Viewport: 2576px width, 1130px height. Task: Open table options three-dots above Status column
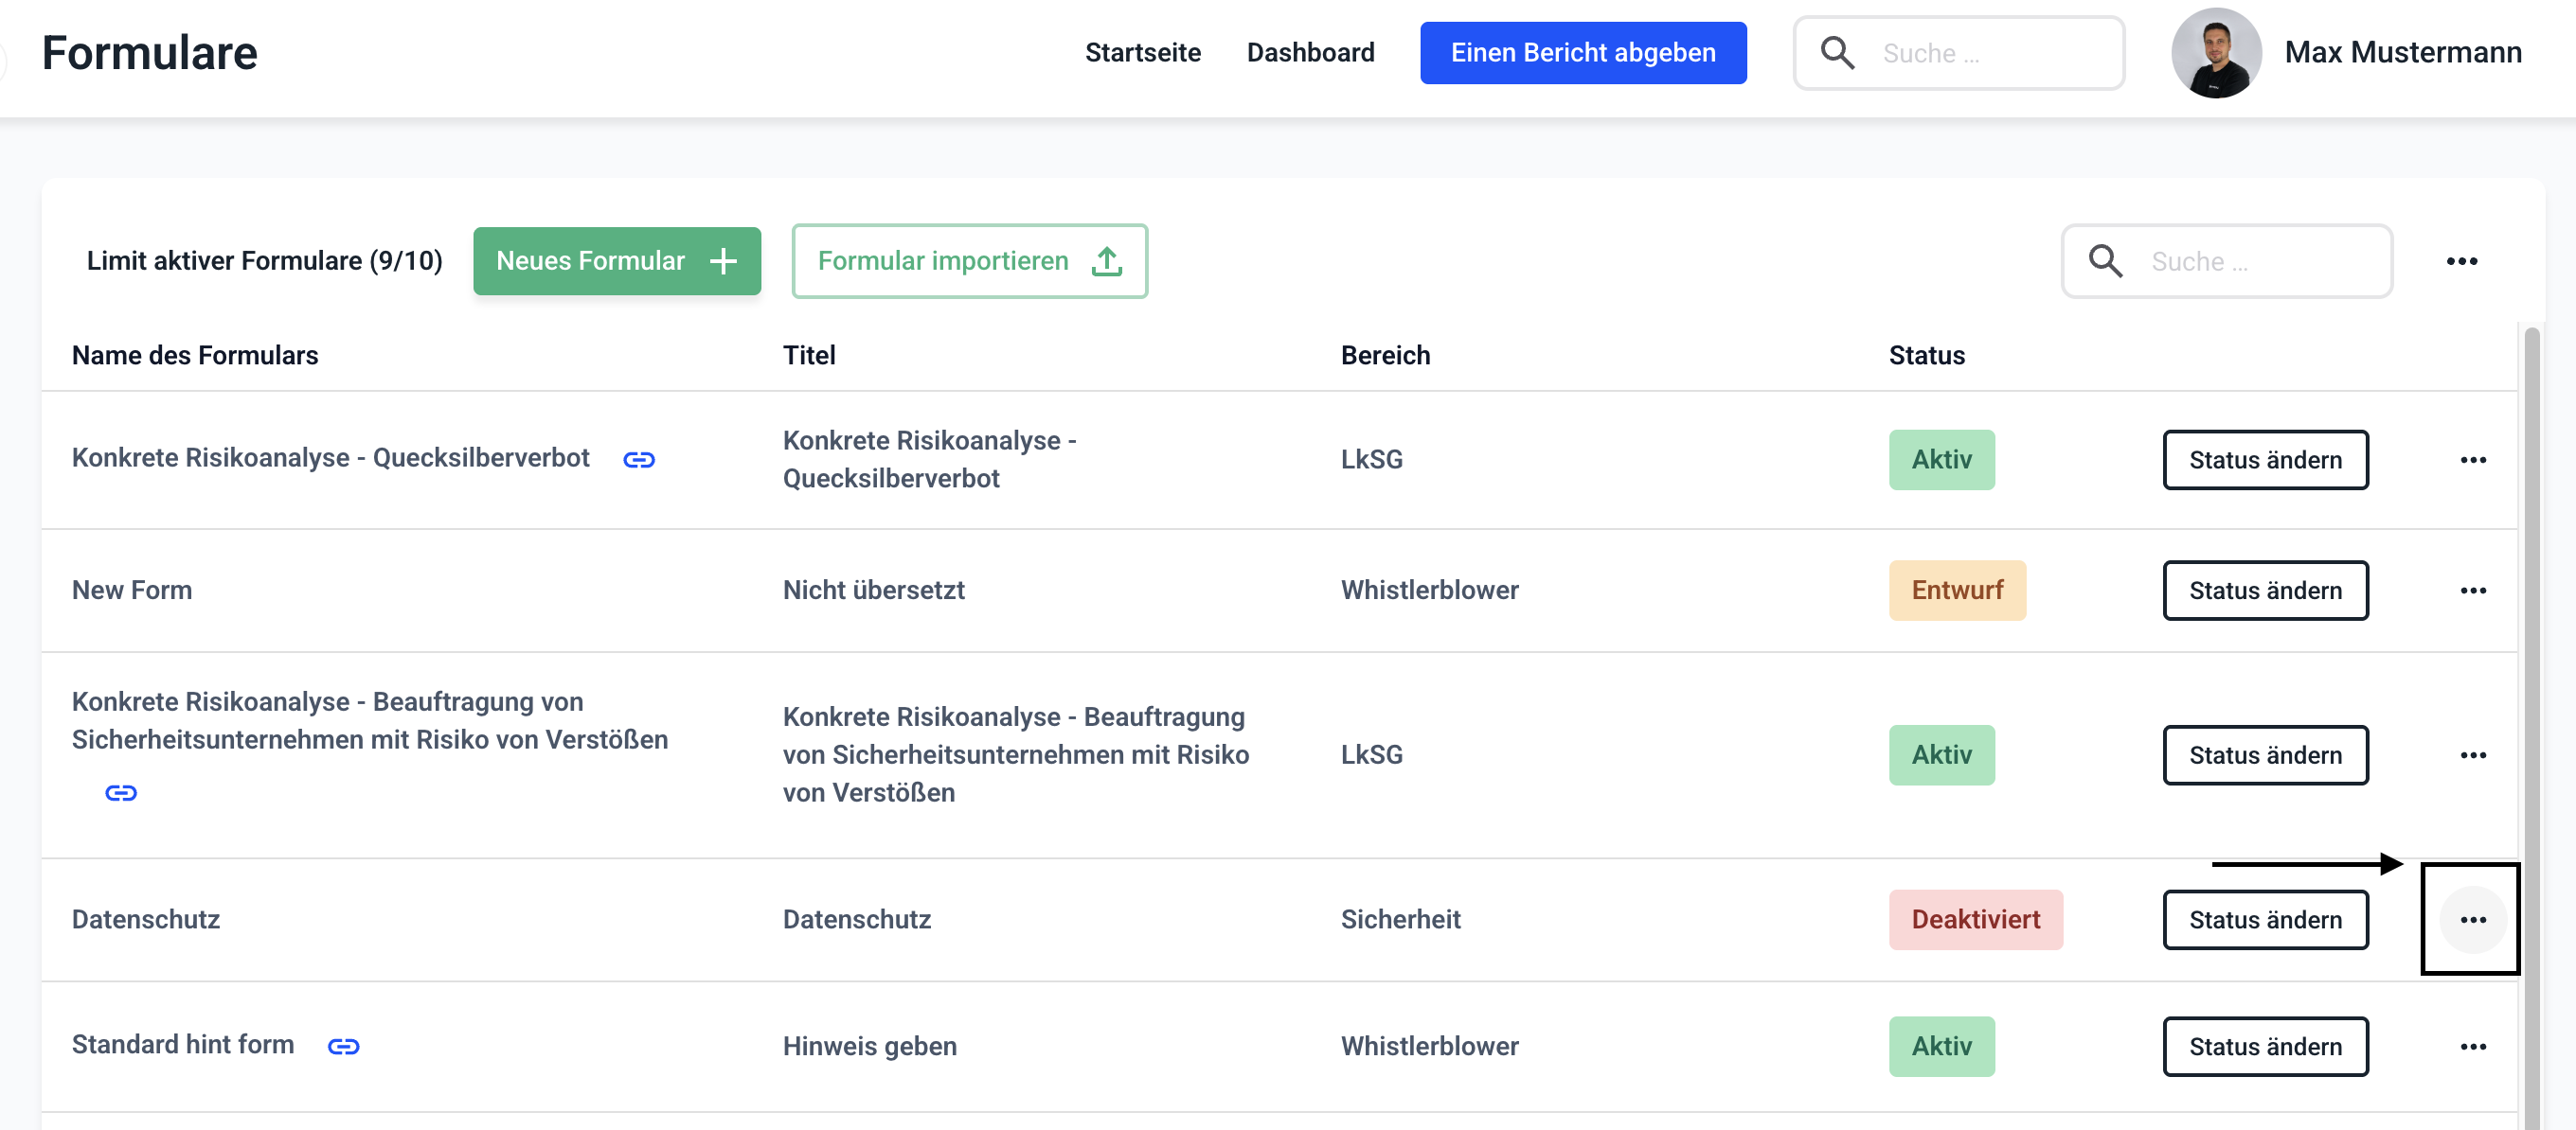(x=2461, y=261)
